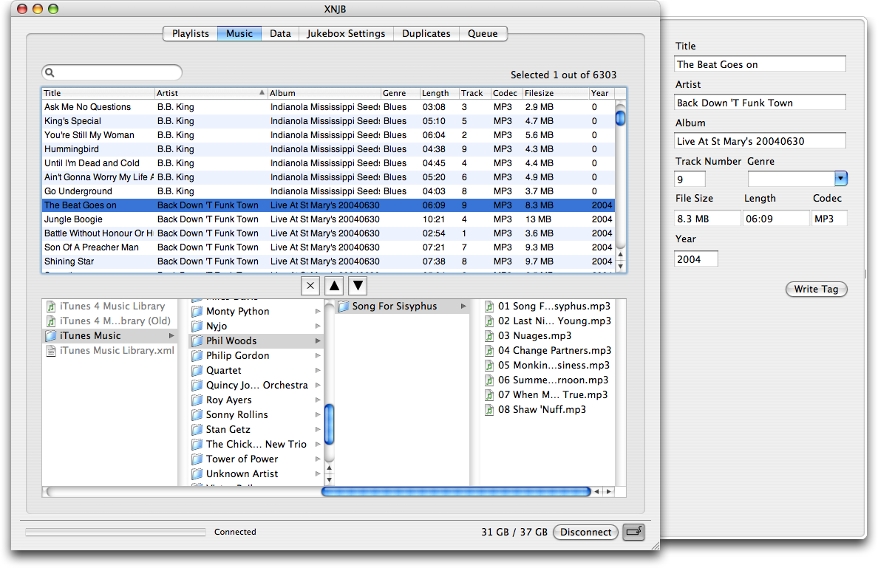
Task: Click the download down-arrow button
Action: pos(358,286)
